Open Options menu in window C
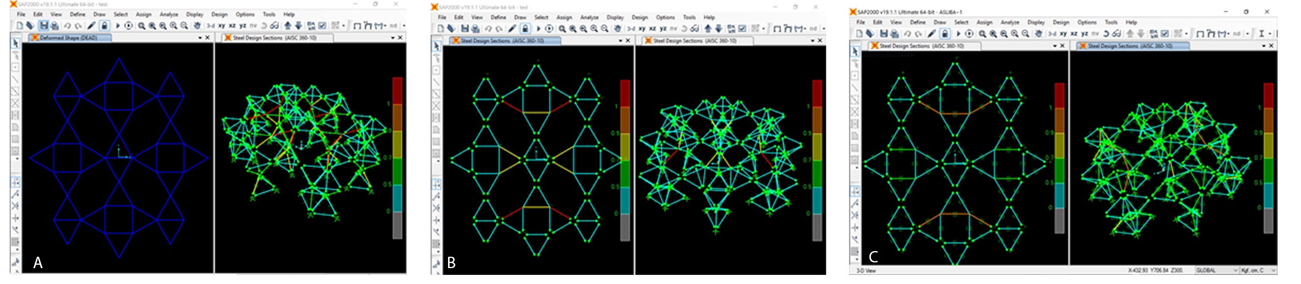Screen dimensions: 1301x284 click(1087, 22)
